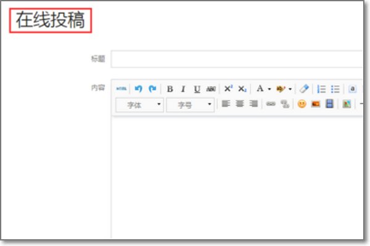Click the select-all icon
Image resolution: width=370 pixels, height=246 pixels.
click(352, 89)
